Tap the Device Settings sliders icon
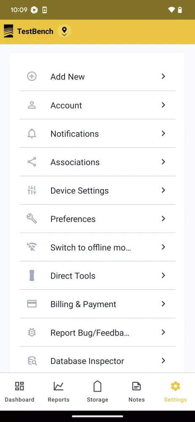195x422 pixels. pyautogui.click(x=32, y=190)
